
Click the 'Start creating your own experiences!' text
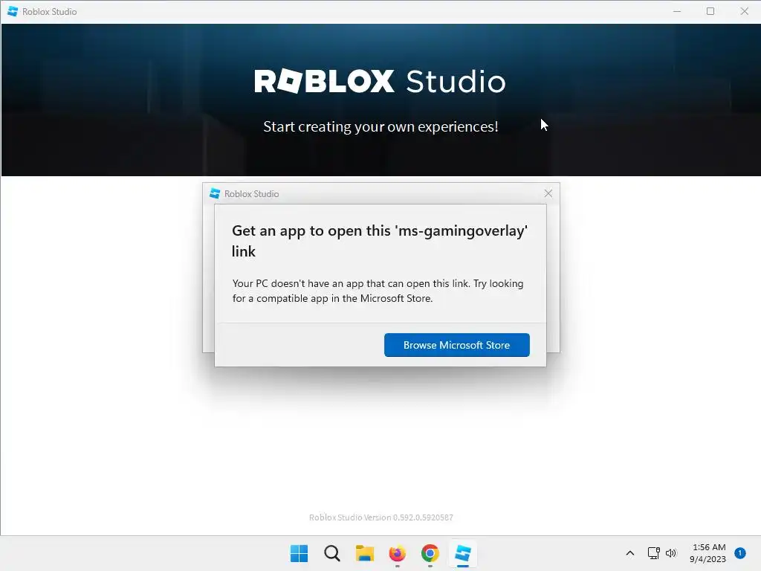(380, 126)
